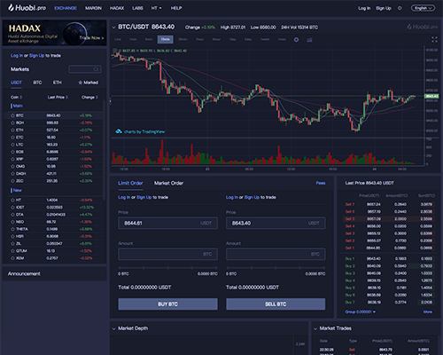
Task: Toggle the XRP star
Action: pyautogui.click(x=12, y=159)
